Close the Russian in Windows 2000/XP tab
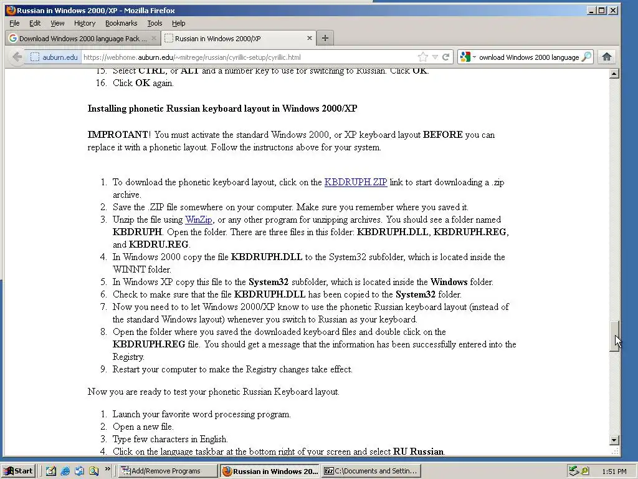The image size is (638, 479). point(309,38)
